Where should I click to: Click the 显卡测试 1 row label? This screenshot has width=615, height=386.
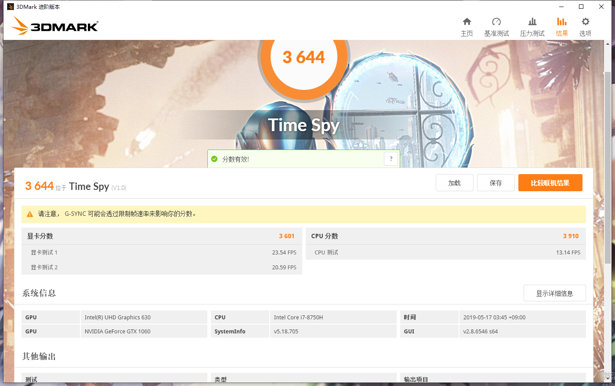(44, 252)
